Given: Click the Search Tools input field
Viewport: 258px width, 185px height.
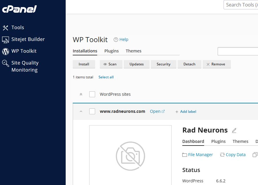Looking at the screenshot, I should [241, 5].
